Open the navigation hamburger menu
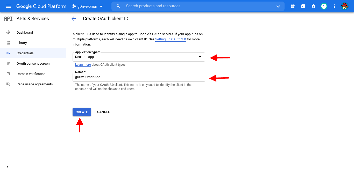 (8, 6)
